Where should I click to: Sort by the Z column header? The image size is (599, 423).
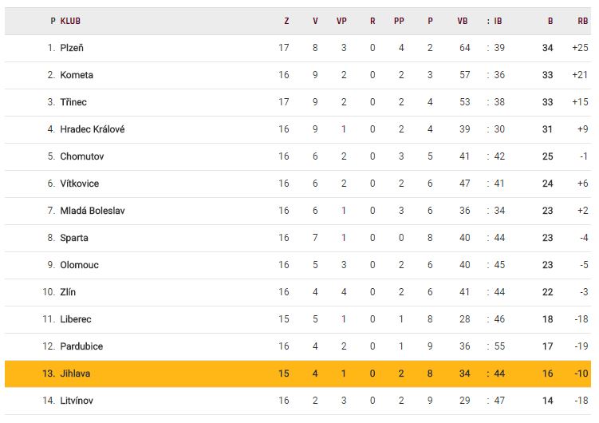click(286, 21)
